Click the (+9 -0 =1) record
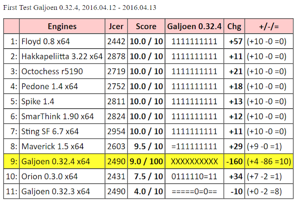 (264, 147)
